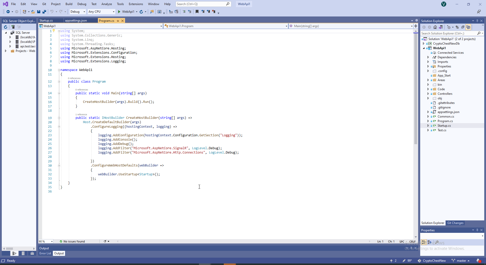Screen dimensions: 486x265
Task: Toggle Show All Files in Solution Explorer
Action: (468, 27)
